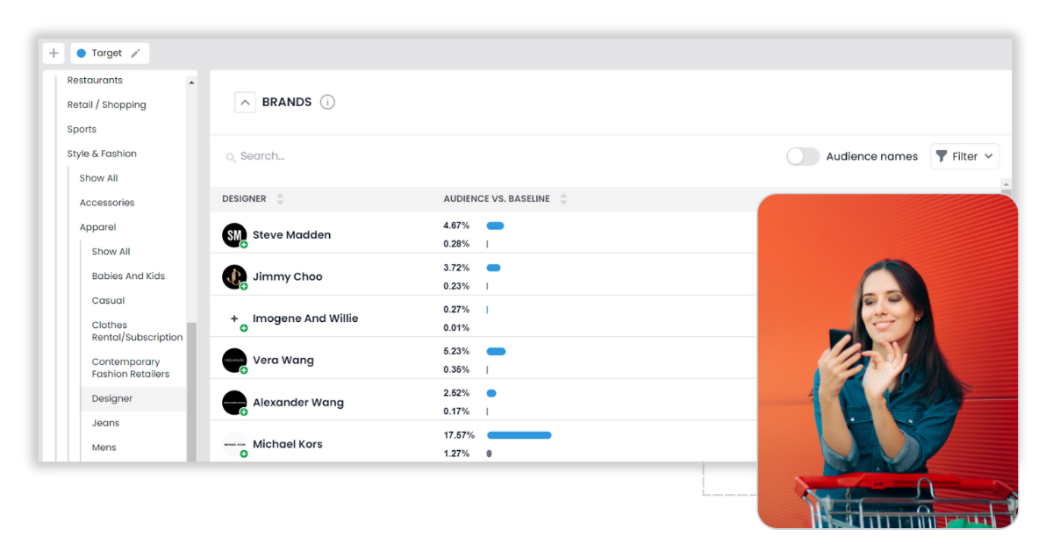The width and height of the screenshot is (1053, 551).
Task: Click the Michael Kors brand name
Action: (x=288, y=444)
